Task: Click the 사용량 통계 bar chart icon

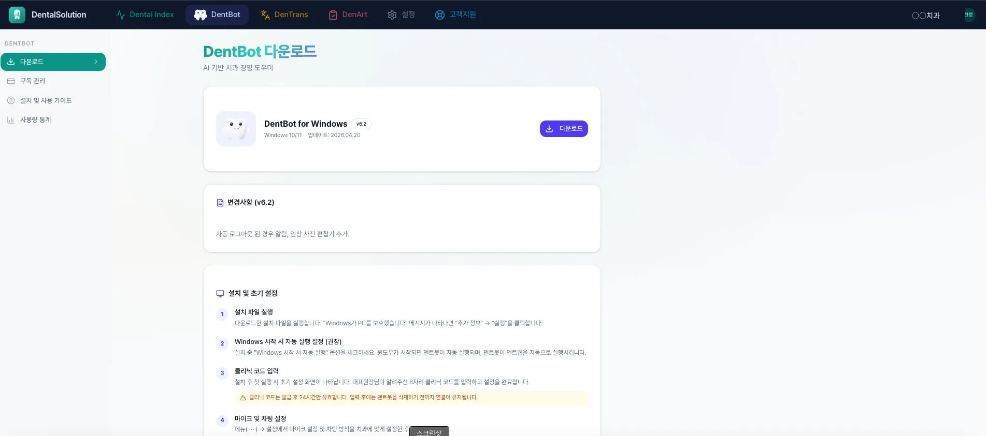Action: tap(11, 119)
